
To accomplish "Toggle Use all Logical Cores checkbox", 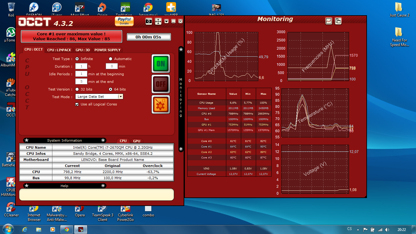I will pos(77,104).
